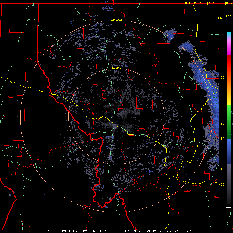This screenshot has height=233, width=233.
Task: Click the NEXR label at top right
Action: [228, 16]
